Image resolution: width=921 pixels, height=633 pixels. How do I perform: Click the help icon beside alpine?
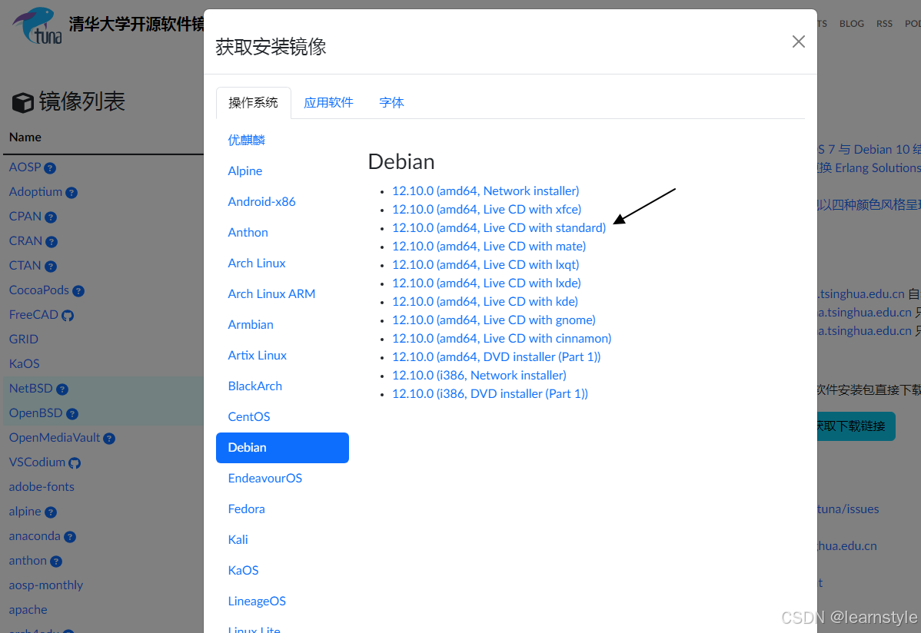(x=51, y=512)
